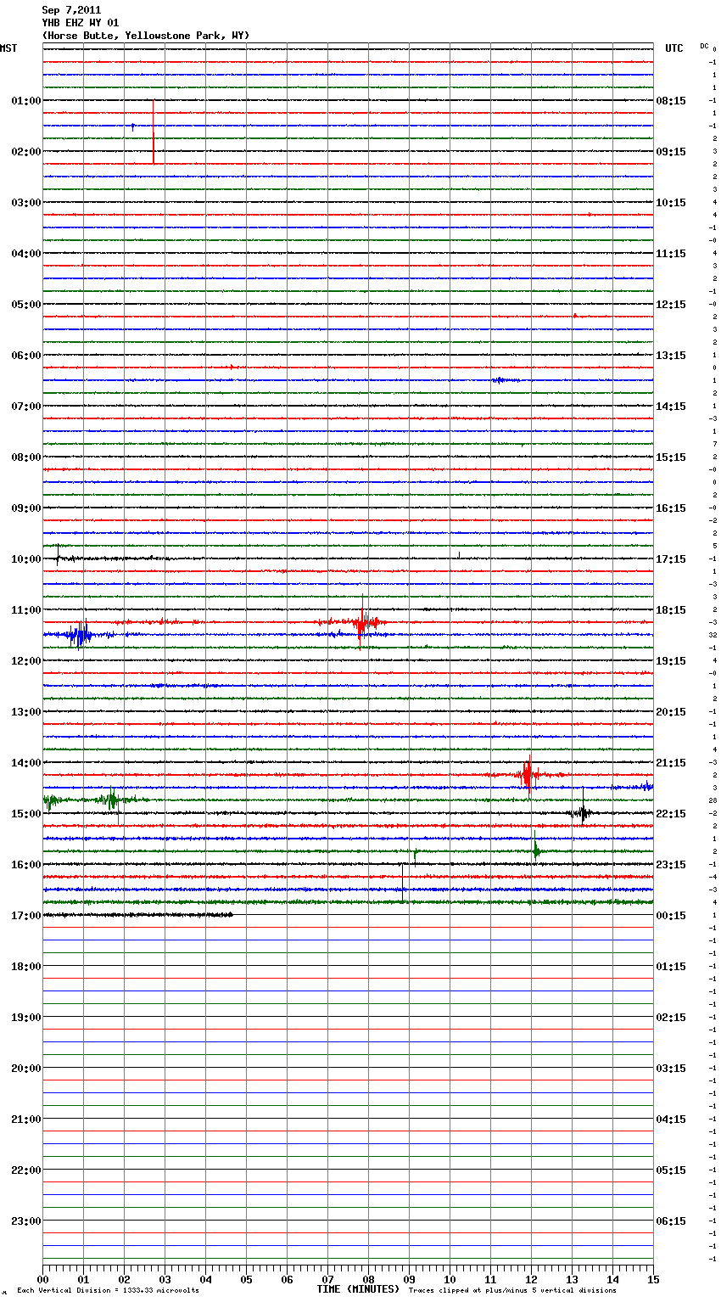Click the '00:15' UTC time label
Viewport: 721px width, 1302px height.
(x=671, y=916)
